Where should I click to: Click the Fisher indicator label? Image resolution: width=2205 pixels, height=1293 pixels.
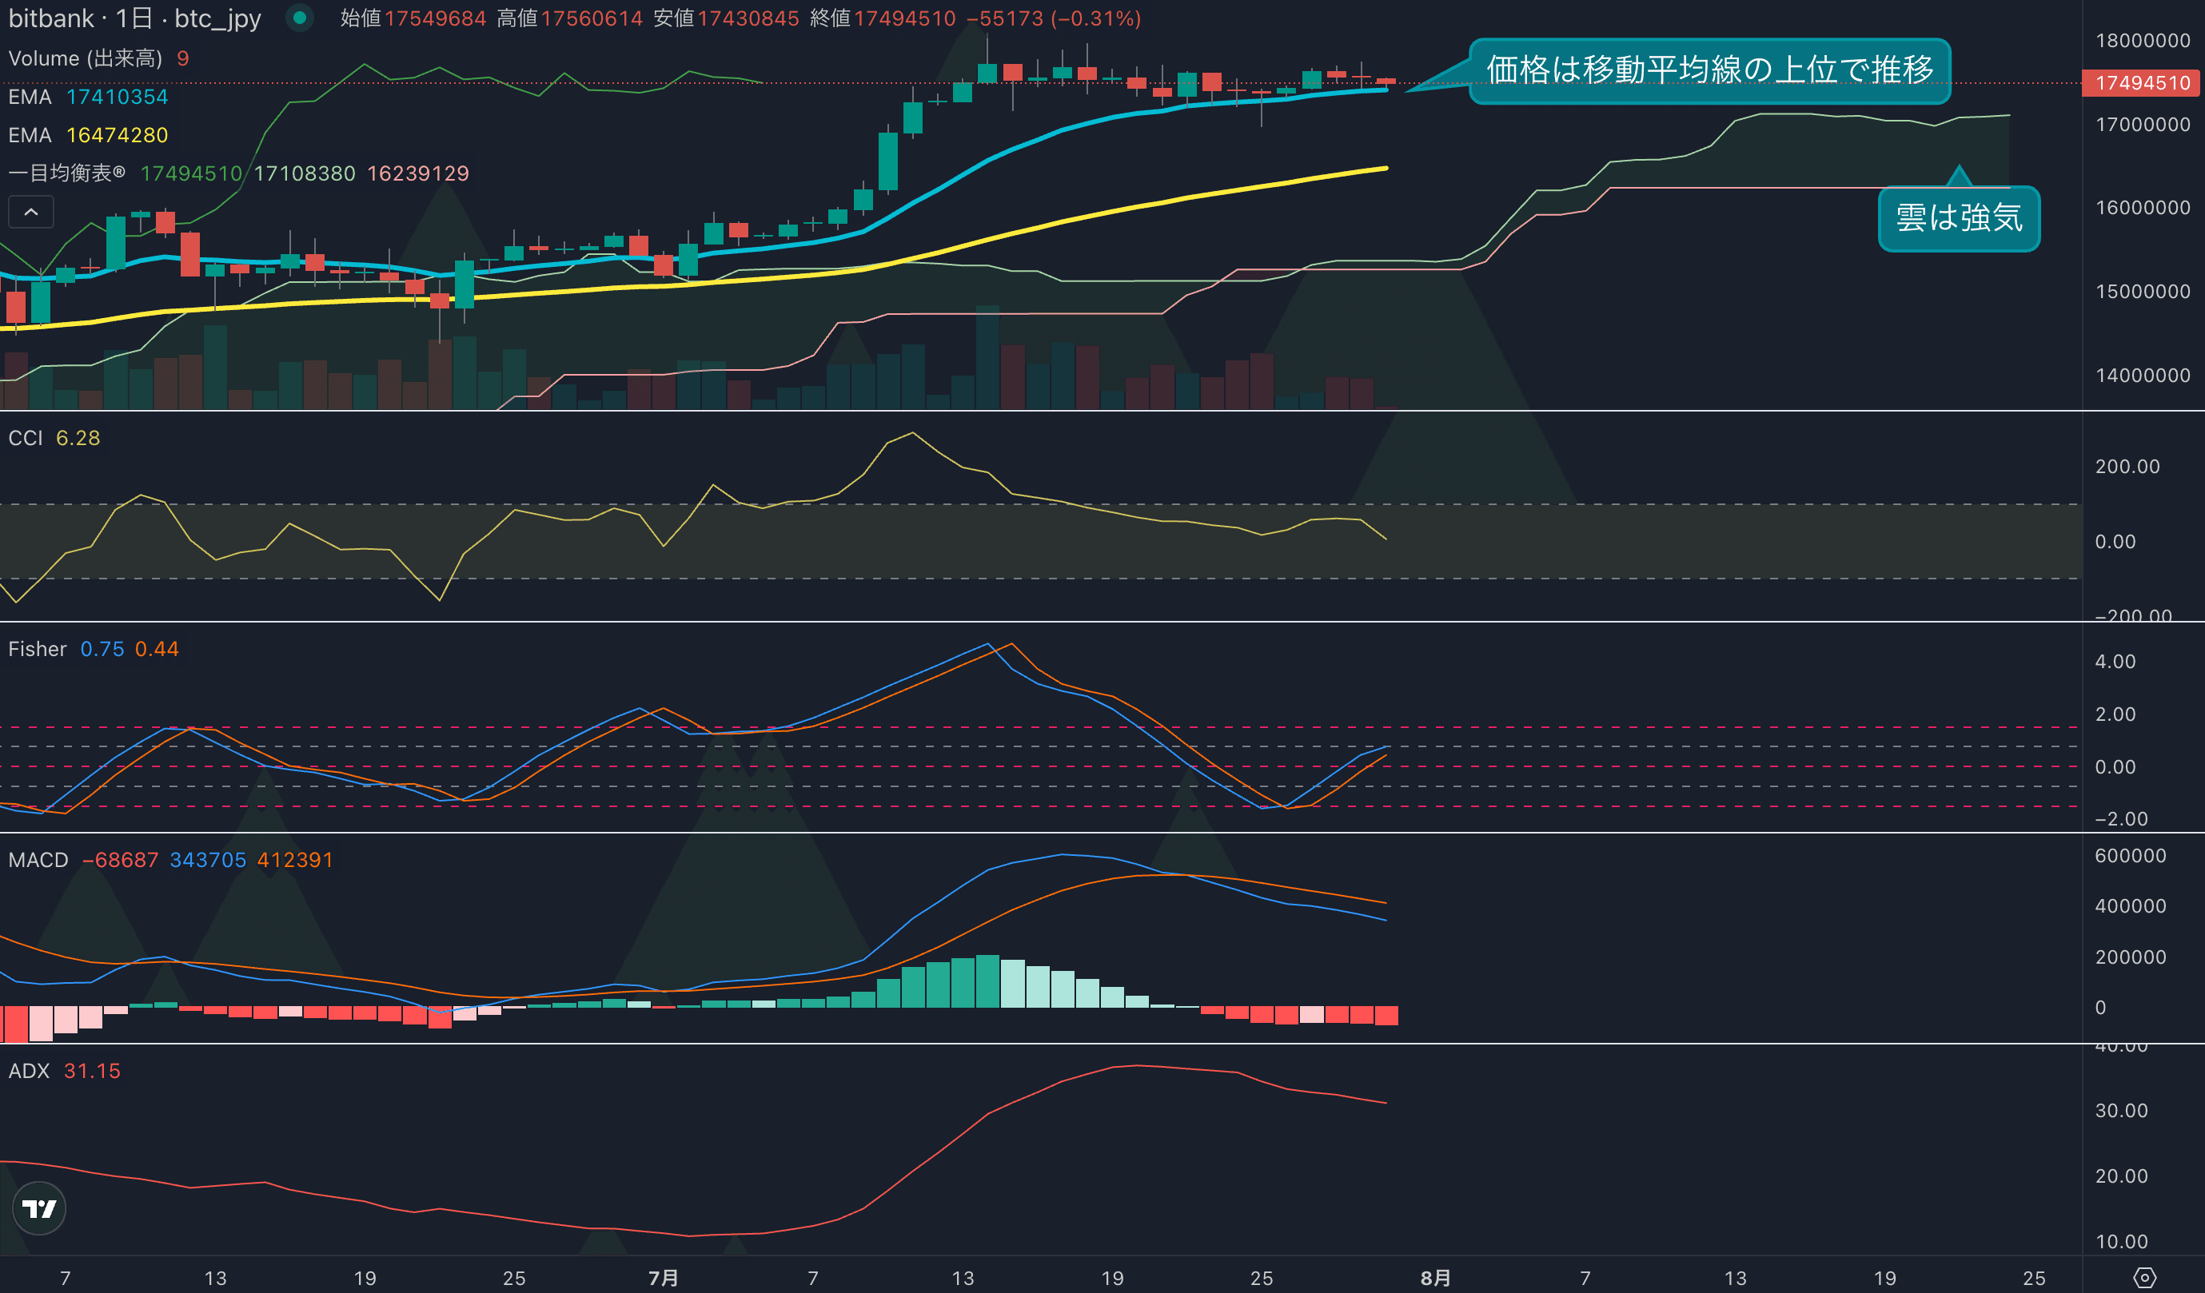coord(38,649)
